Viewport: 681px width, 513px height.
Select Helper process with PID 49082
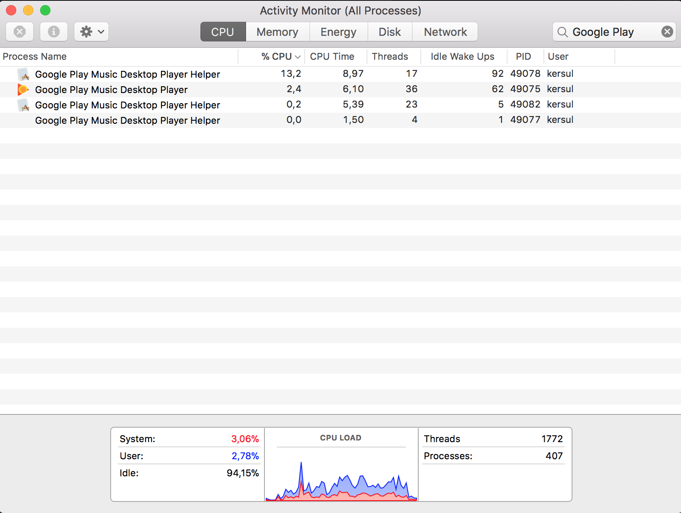pos(340,105)
